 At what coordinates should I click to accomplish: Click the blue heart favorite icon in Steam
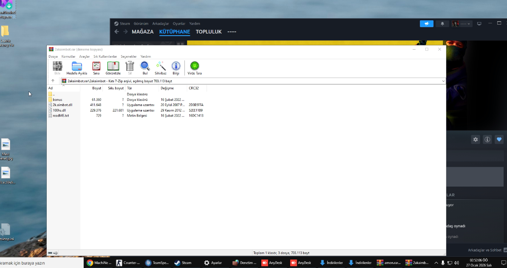click(x=499, y=140)
